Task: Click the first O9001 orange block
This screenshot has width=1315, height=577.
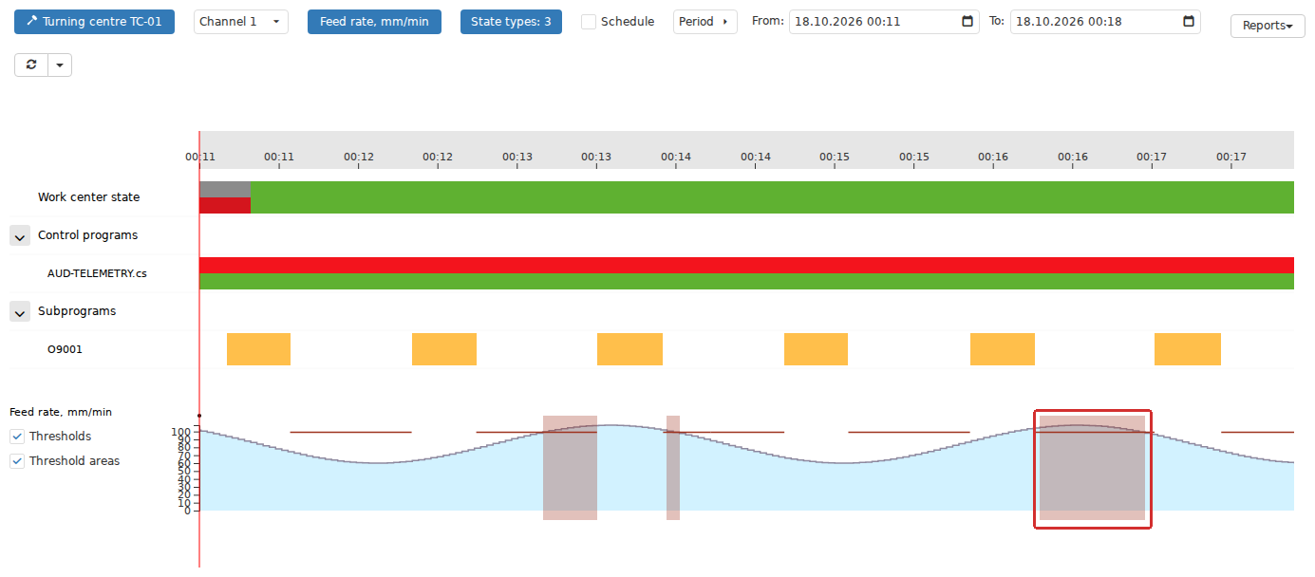Action: coord(258,349)
